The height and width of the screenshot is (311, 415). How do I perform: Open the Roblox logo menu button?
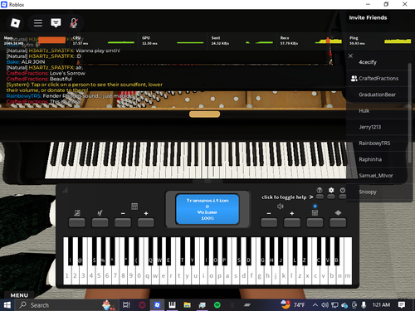pyautogui.click(x=15, y=23)
